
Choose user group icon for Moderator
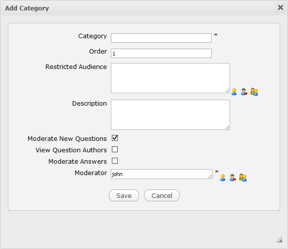242,178
